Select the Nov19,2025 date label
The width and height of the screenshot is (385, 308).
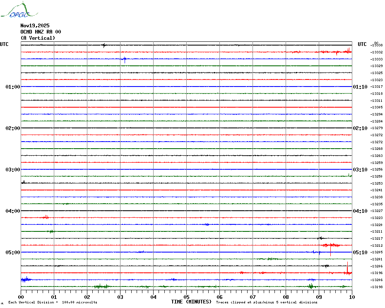35,25
